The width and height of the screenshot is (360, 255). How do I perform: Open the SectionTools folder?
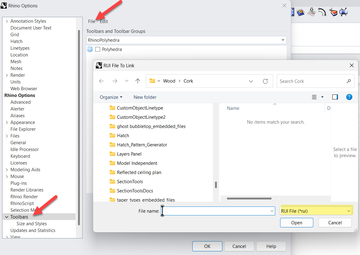[130, 182]
